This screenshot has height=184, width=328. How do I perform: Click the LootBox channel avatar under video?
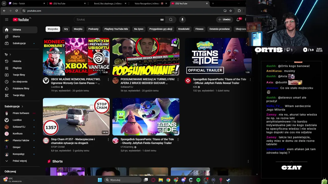[46, 81]
